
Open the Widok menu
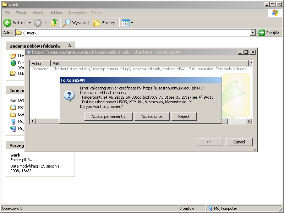(x=38, y=13)
